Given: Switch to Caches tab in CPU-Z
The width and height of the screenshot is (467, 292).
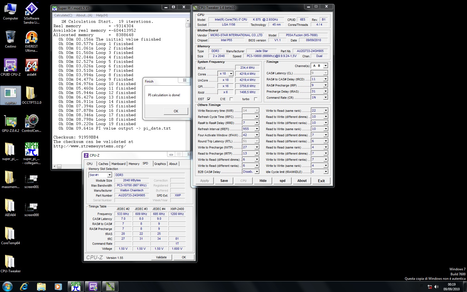Looking at the screenshot, I should coord(103,164).
